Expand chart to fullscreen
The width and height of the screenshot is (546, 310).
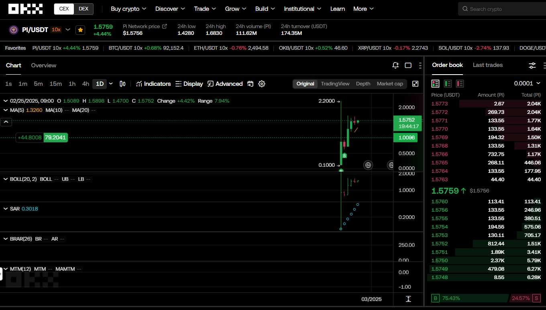click(416, 84)
